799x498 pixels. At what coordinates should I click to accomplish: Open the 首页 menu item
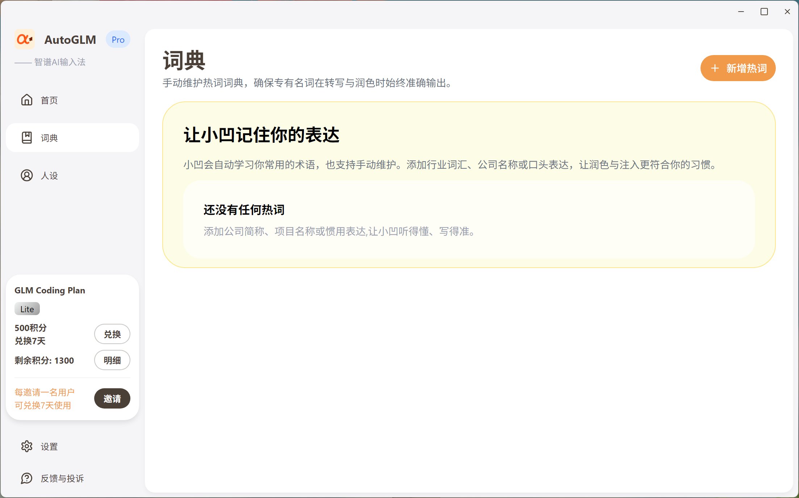(x=49, y=100)
